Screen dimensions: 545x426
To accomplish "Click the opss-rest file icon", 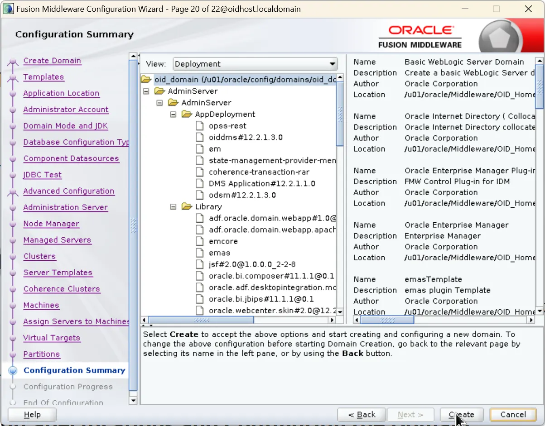I will pyautogui.click(x=200, y=126).
